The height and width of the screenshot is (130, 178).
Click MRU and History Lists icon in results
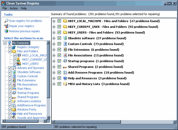pyautogui.click(x=65, y=84)
